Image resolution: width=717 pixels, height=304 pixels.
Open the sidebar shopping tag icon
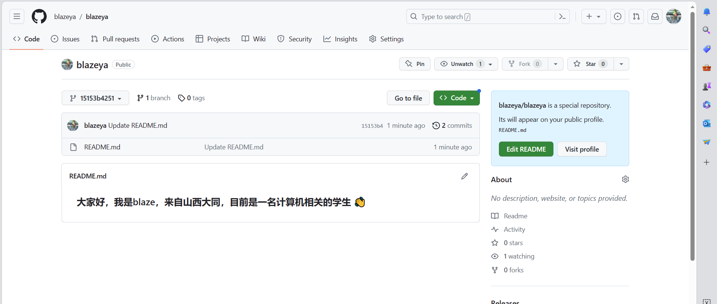[707, 49]
